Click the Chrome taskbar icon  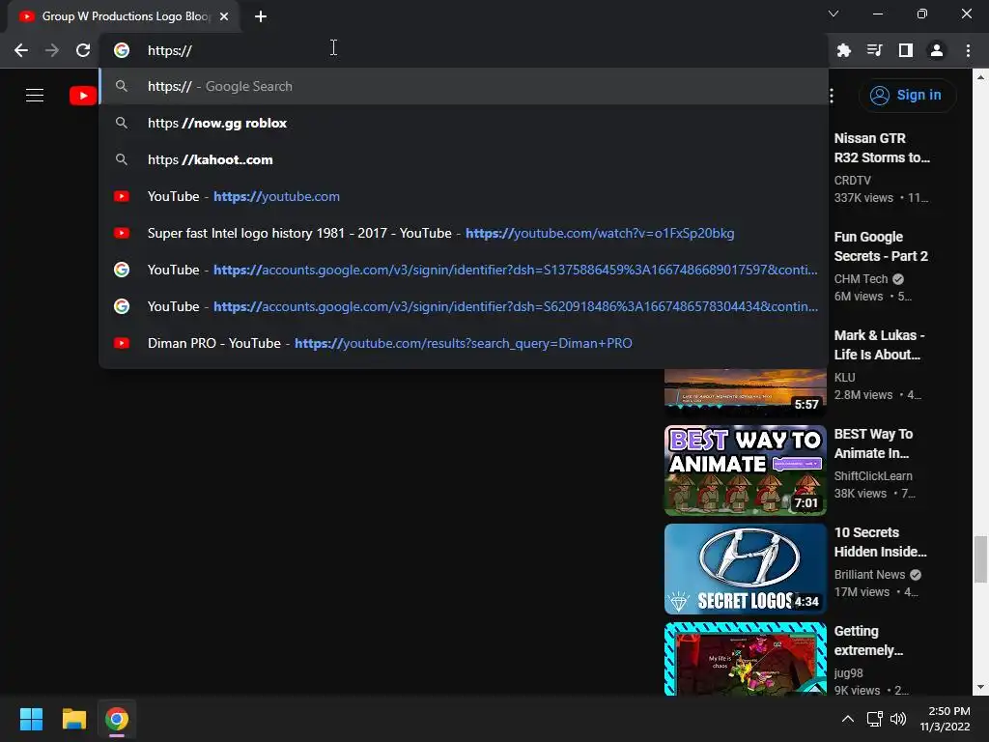point(117,719)
